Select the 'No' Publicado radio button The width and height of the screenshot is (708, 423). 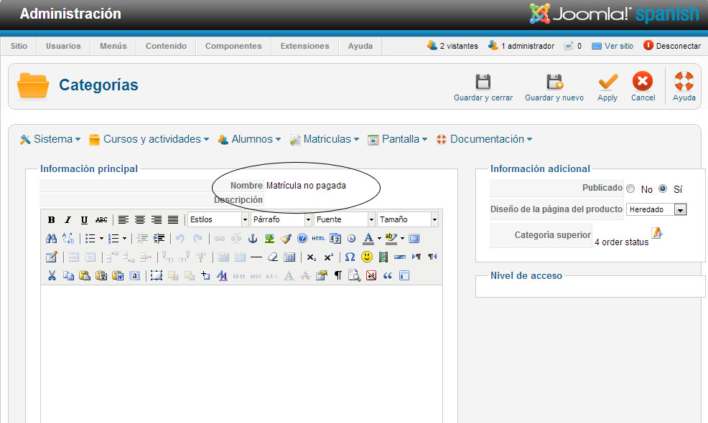click(x=630, y=189)
